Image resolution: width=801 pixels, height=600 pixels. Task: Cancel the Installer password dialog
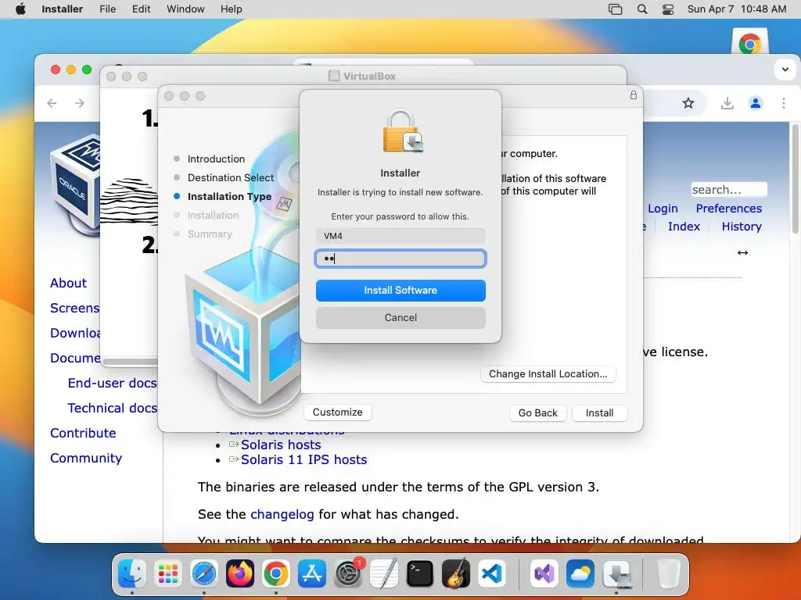(x=400, y=317)
